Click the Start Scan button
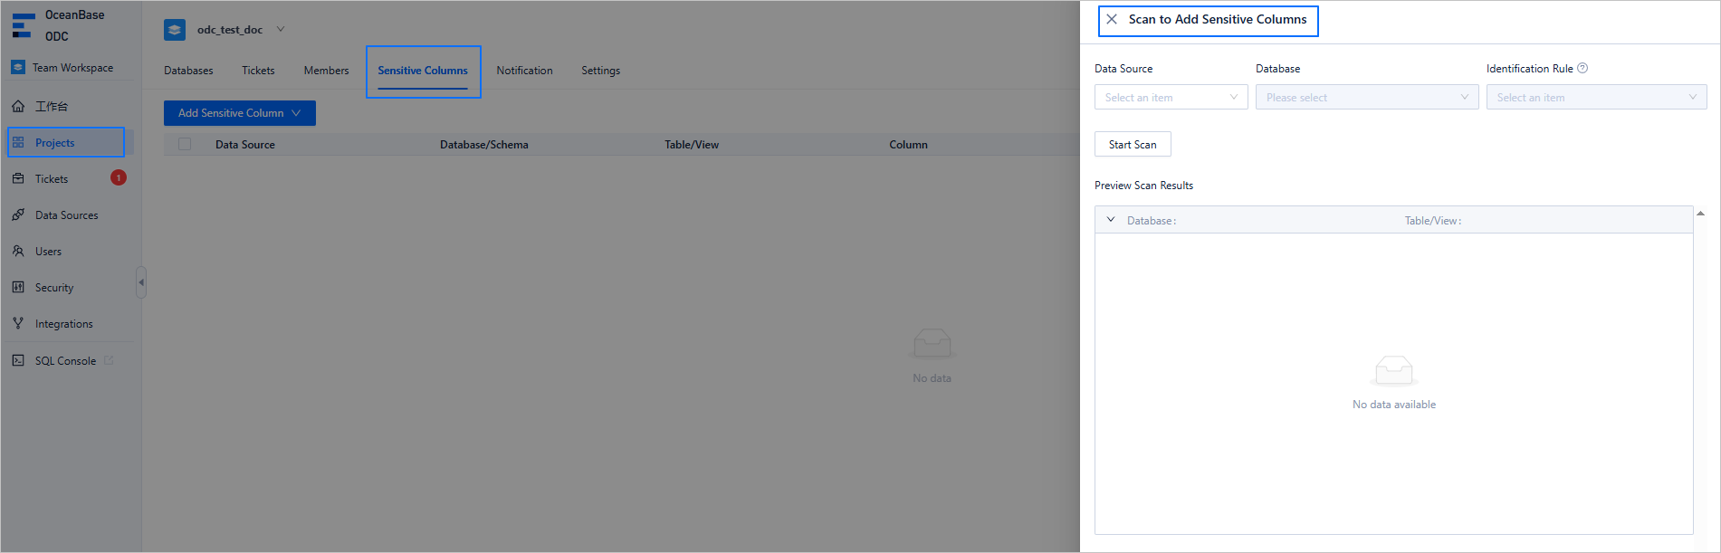The image size is (1721, 553). [x=1133, y=145]
